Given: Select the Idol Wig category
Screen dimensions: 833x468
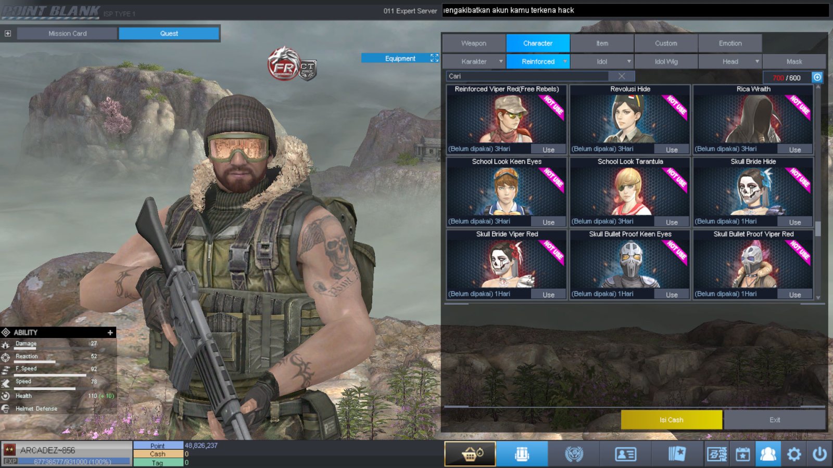Looking at the screenshot, I should pyautogui.click(x=666, y=61).
